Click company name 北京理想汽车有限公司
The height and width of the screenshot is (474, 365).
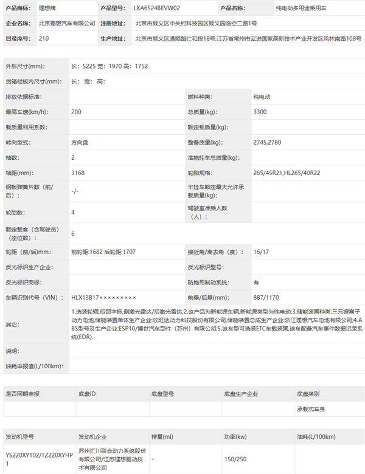(x=67, y=23)
